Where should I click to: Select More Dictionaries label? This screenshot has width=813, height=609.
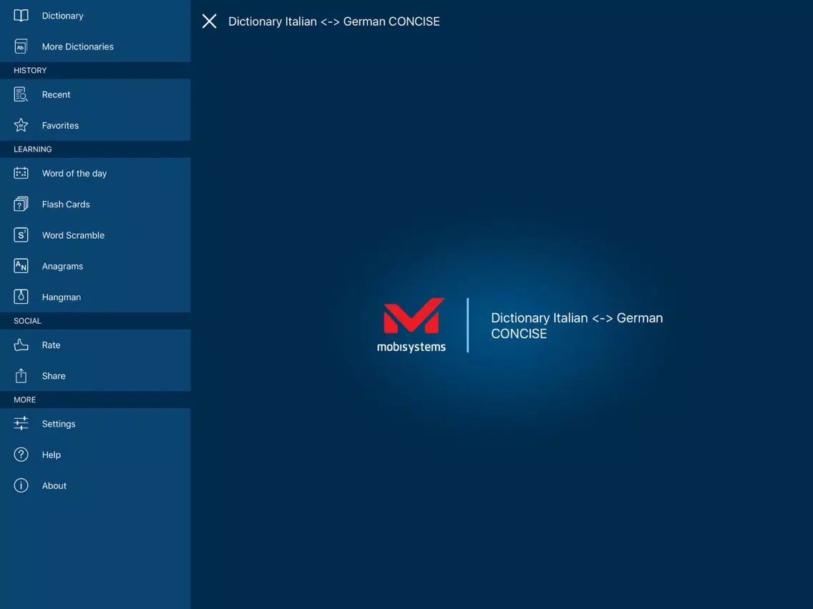[78, 46]
